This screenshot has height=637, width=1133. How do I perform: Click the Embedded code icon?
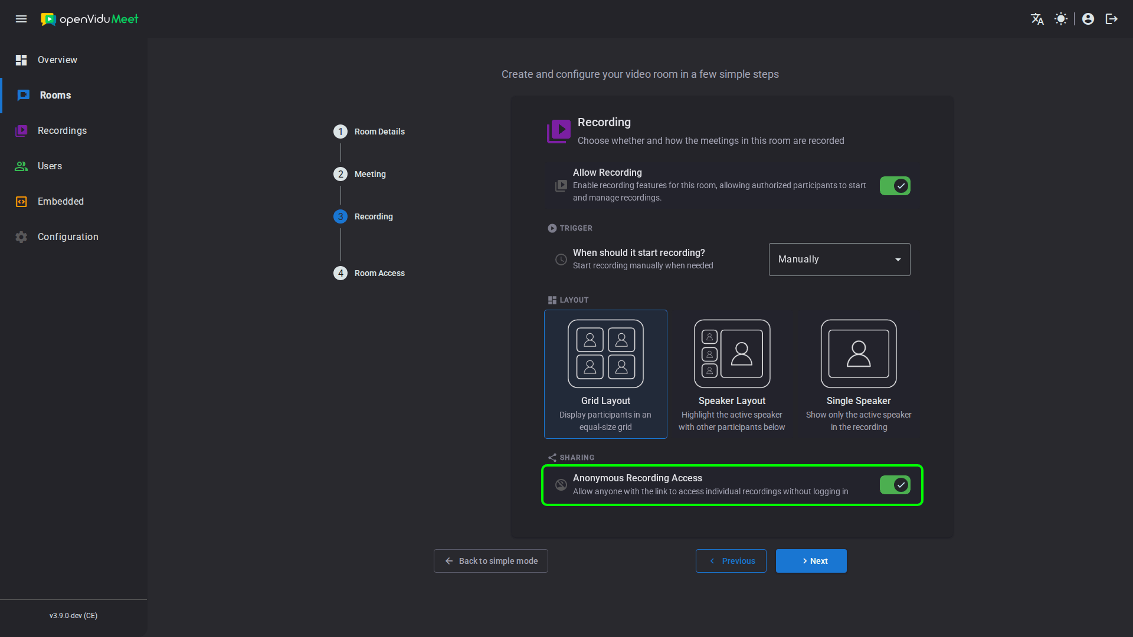tap(21, 201)
